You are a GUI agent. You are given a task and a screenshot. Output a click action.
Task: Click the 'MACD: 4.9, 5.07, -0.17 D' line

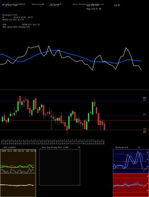tap(13, 20)
